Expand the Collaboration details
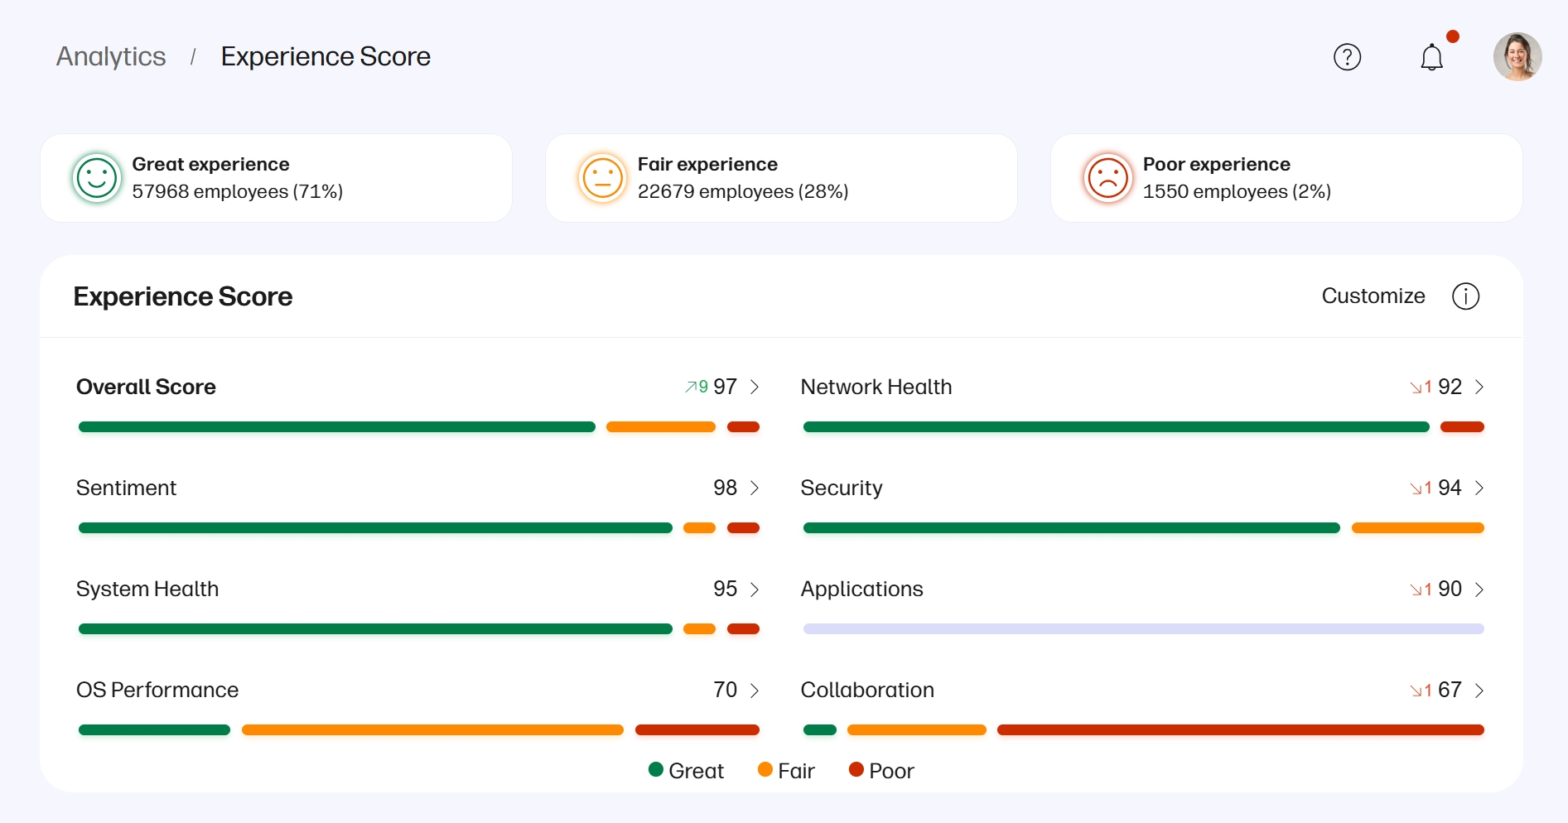Viewport: 1568px width, 823px height. click(x=1479, y=690)
